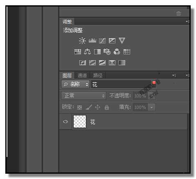Click the trash icon above the Adjustments panel
This screenshot has height=179, width=196.
click(178, 13)
